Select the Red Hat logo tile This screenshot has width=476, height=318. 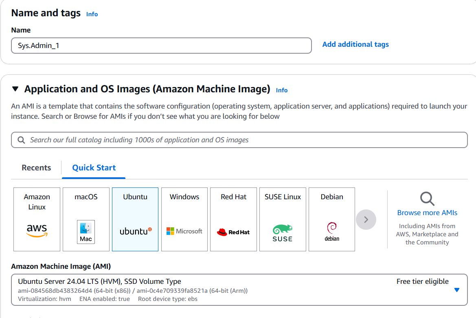click(x=233, y=219)
